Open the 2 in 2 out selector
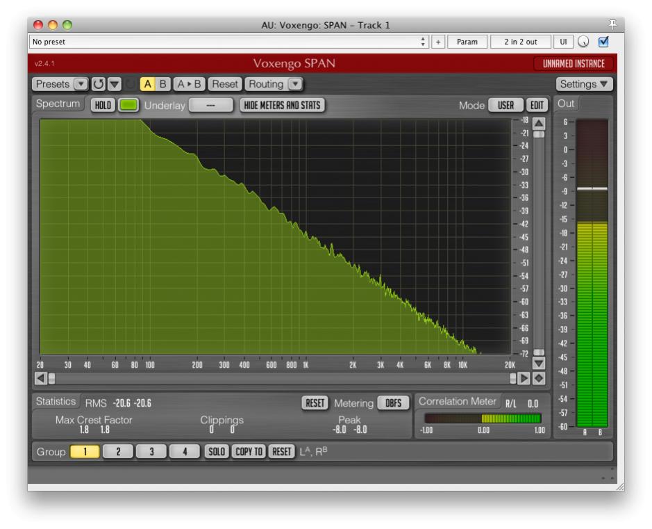The width and height of the screenshot is (652, 529). [x=521, y=42]
